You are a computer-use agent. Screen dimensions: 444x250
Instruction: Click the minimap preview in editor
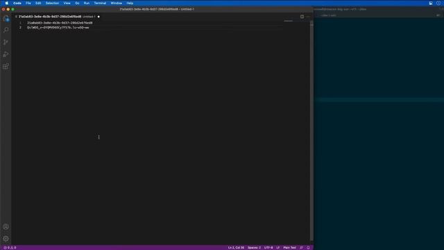[x=289, y=21]
